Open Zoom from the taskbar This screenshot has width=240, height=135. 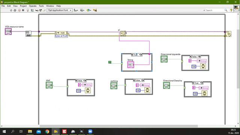pyautogui.click(x=90, y=132)
